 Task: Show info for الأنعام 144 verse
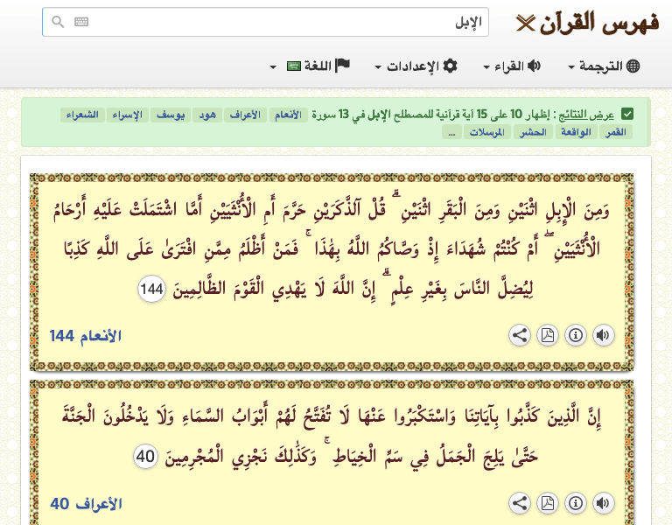pos(576,335)
